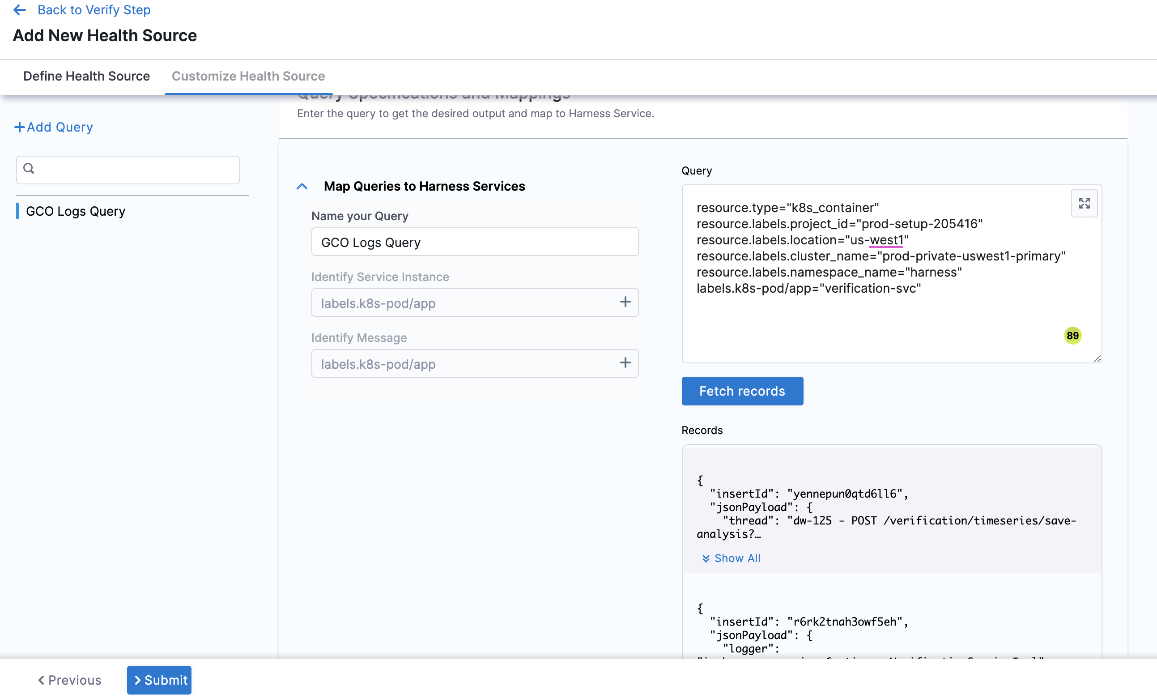The image size is (1157, 699).
Task: Go back via Previous button
Action: (69, 680)
